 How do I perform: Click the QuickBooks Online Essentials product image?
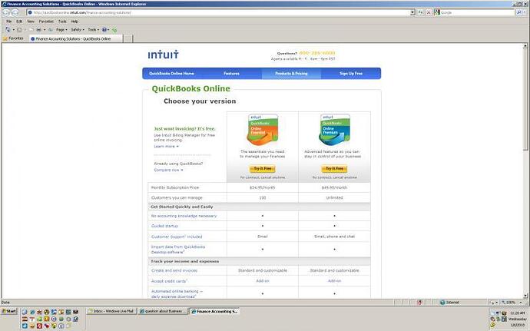[x=263, y=130]
